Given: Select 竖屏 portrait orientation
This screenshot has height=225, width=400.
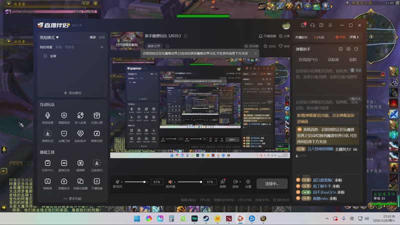Looking at the screenshot, I should [102, 37].
